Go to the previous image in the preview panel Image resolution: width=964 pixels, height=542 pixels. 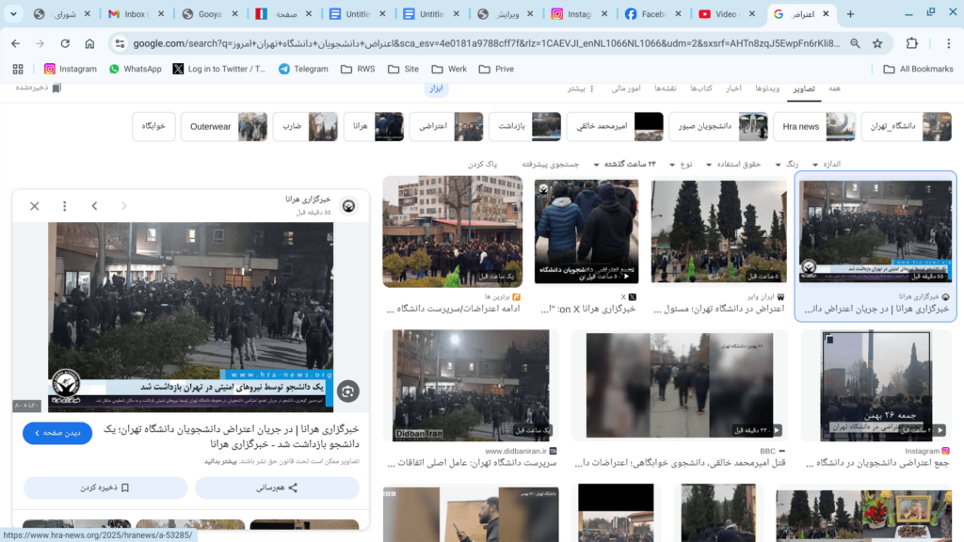94,206
